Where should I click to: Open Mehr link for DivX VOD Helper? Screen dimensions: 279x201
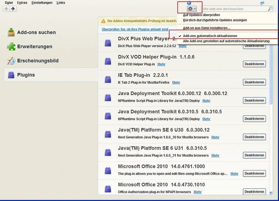click(x=161, y=64)
